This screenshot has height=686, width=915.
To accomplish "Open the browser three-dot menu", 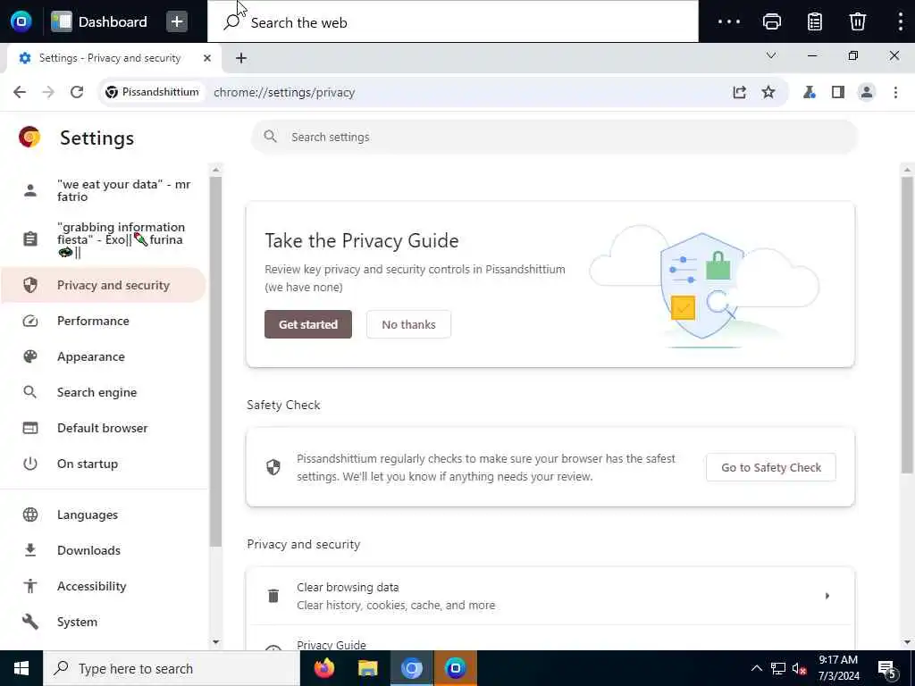I will pos(895,92).
